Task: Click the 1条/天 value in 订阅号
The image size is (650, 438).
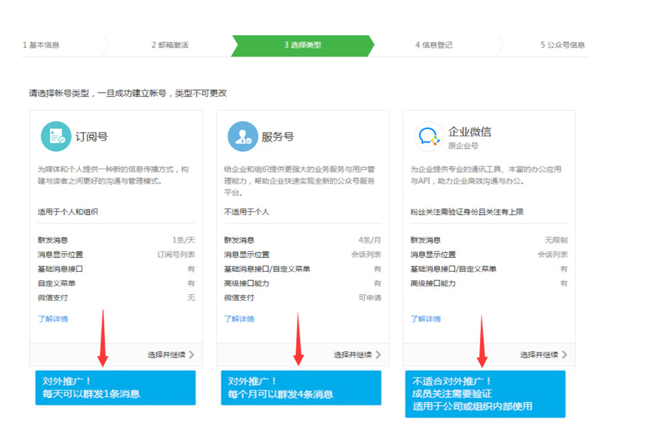Action: tap(183, 240)
